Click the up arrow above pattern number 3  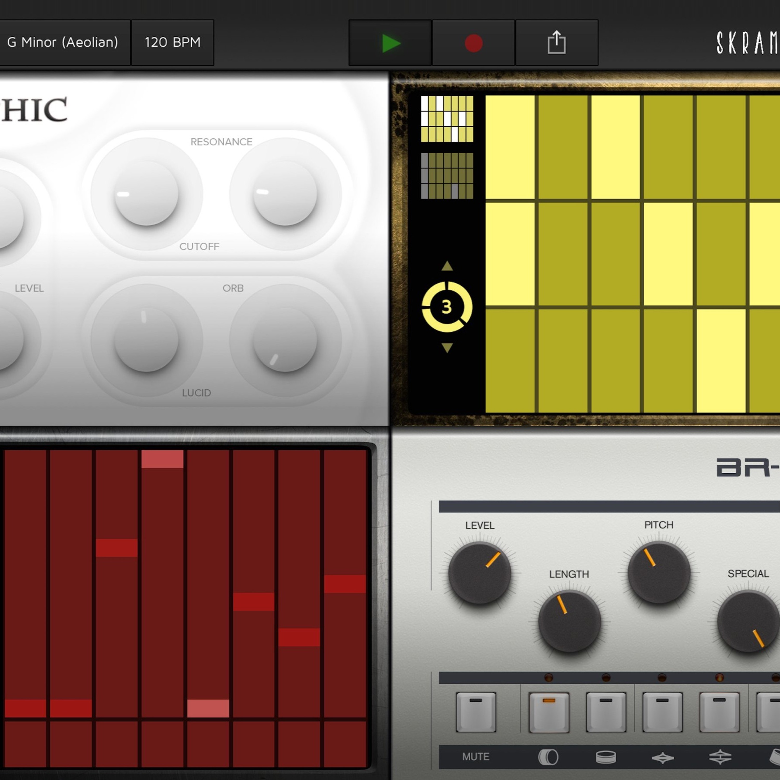pyautogui.click(x=447, y=266)
